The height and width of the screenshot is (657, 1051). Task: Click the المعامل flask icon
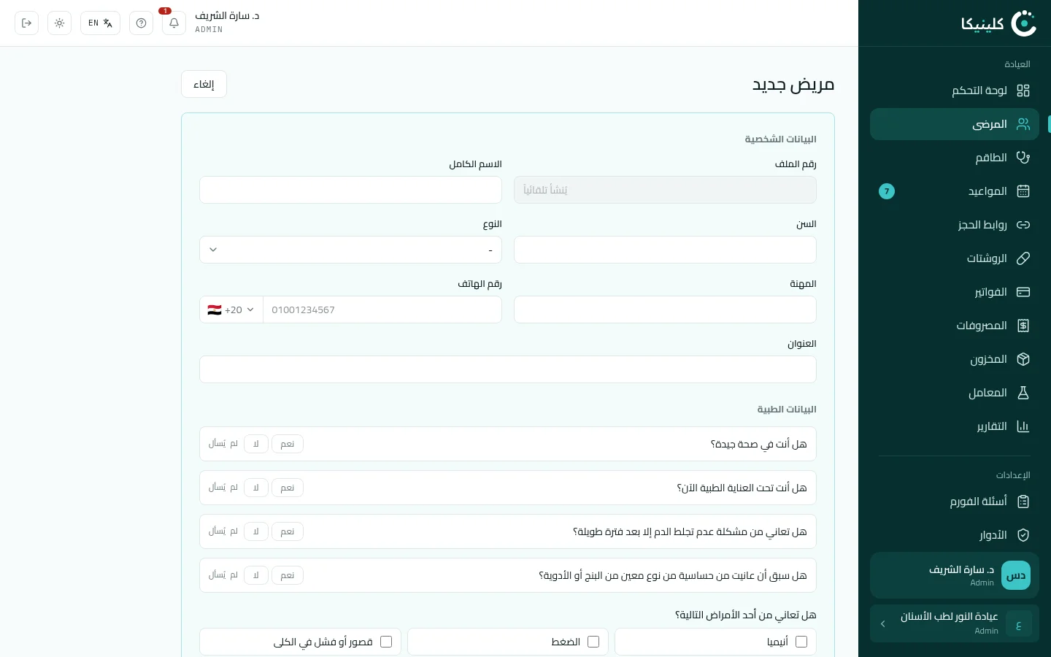click(x=1023, y=393)
